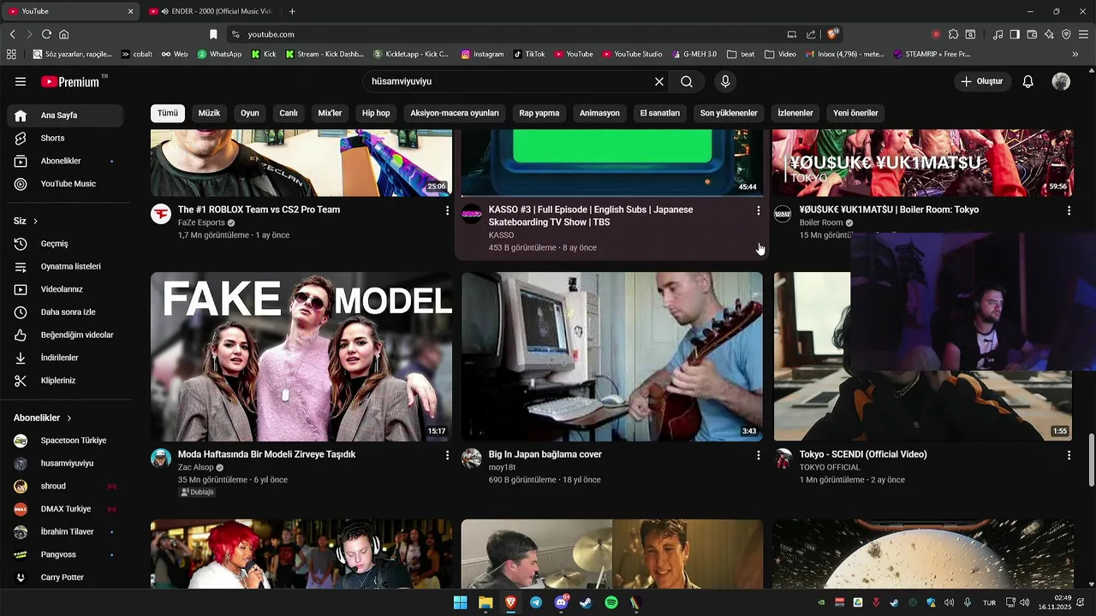The width and height of the screenshot is (1096, 616).
Task: Open Big In Japan bağlama cover thumbnail
Action: pyautogui.click(x=612, y=357)
